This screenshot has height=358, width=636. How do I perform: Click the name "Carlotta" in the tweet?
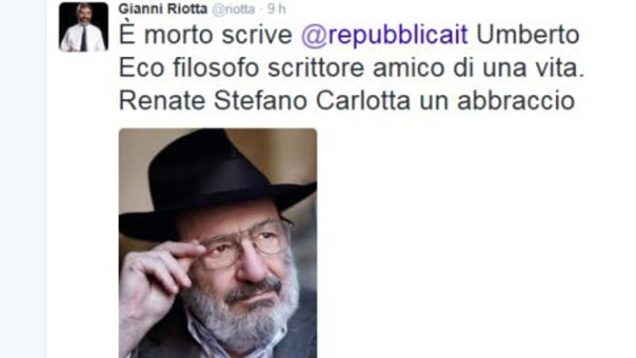[x=363, y=101]
